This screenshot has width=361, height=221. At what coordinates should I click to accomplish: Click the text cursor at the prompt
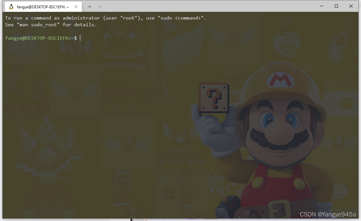[80, 38]
